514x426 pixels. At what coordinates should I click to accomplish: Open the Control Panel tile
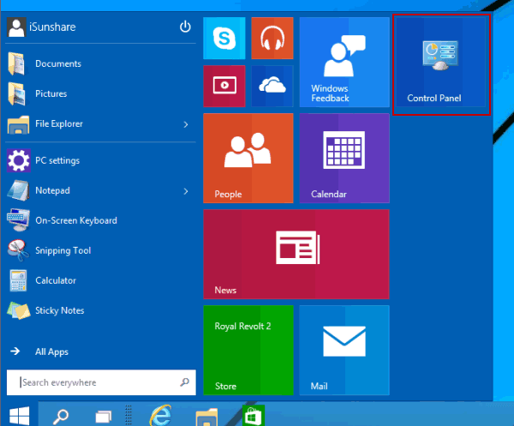(441, 62)
